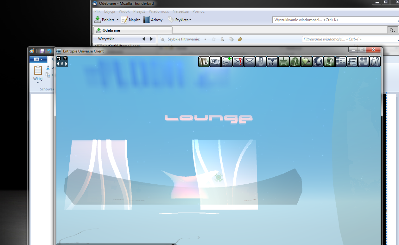Click the heart list icon labeled J
The height and width of the screenshot is (245, 399).
coord(306,62)
